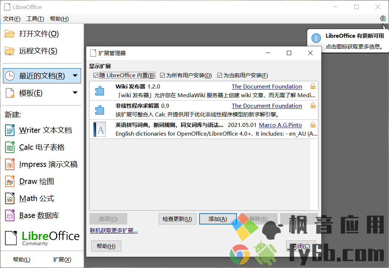
Task: Create a new Draw 绘图
Action: (37, 182)
